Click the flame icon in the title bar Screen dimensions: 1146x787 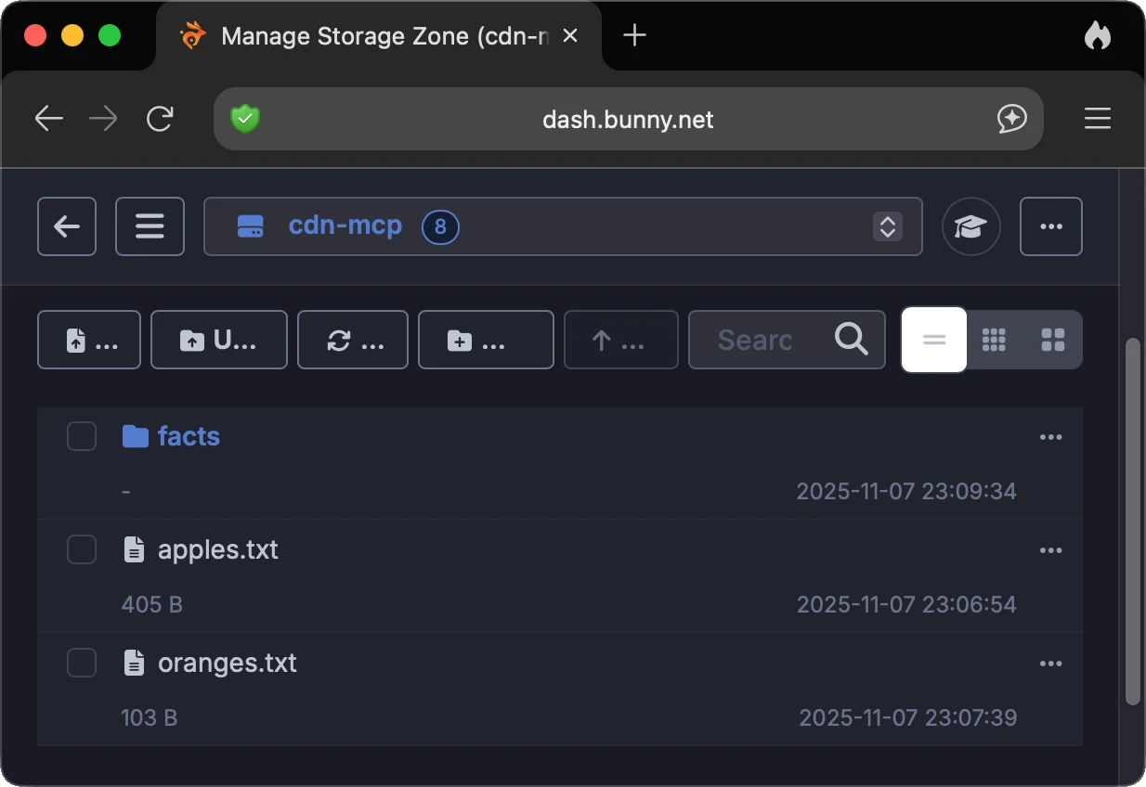(x=1098, y=36)
